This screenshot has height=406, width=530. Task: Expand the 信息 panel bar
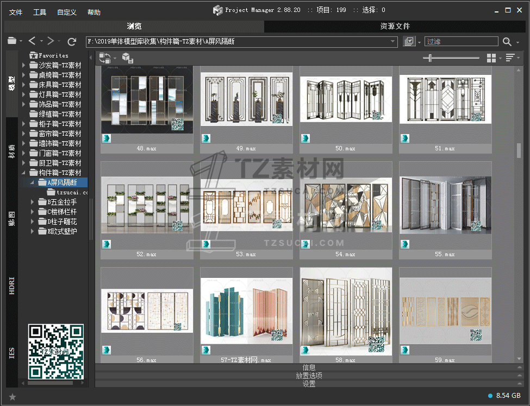click(x=309, y=367)
